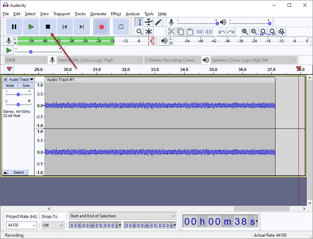The width and height of the screenshot is (313, 239).
Task: Open the Stereo Recording Channels dropdown
Action: pyautogui.click(x=172, y=60)
